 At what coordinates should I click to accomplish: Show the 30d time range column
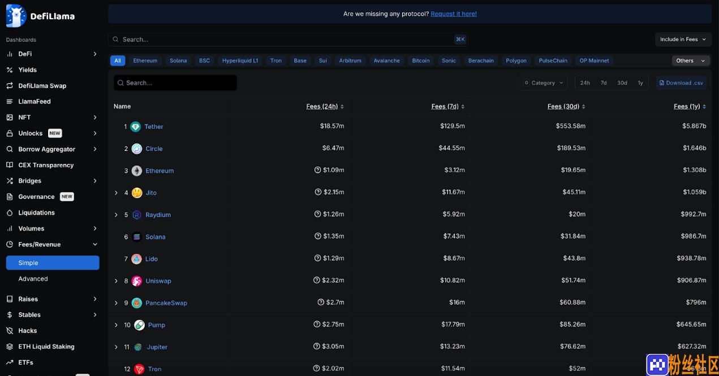pyautogui.click(x=622, y=83)
